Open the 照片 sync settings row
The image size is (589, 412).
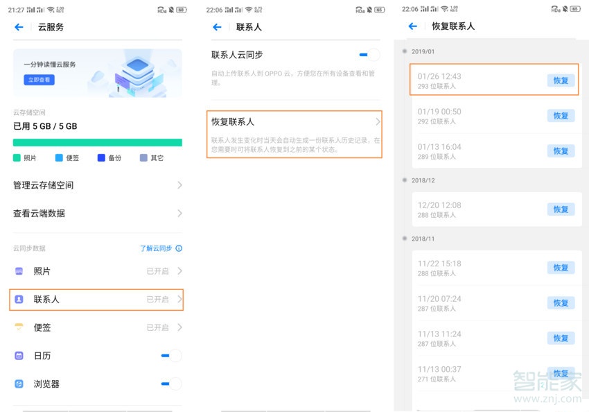point(97,271)
